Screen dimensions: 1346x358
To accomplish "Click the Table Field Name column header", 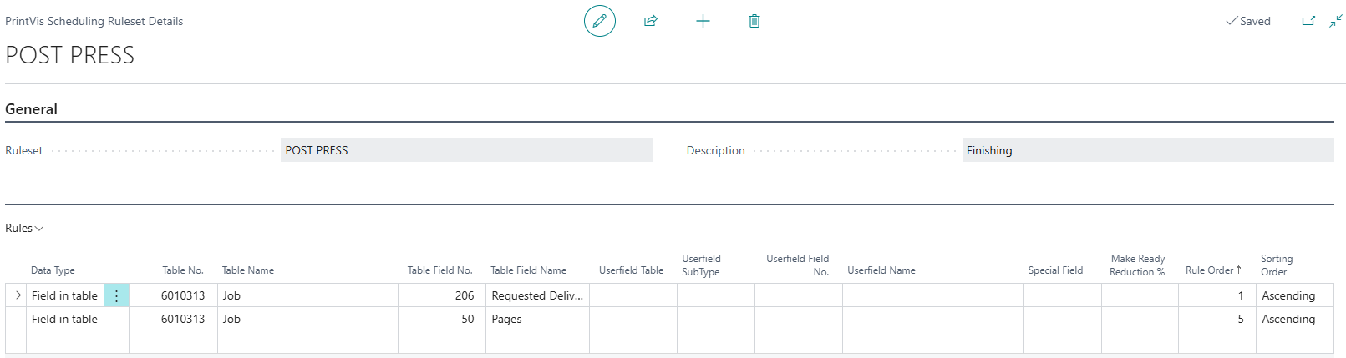I will coord(529,270).
